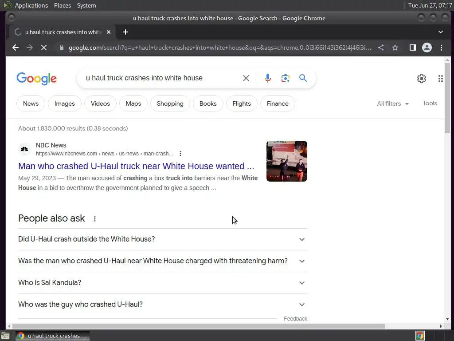Open the Chrome profile avatar

point(427,48)
